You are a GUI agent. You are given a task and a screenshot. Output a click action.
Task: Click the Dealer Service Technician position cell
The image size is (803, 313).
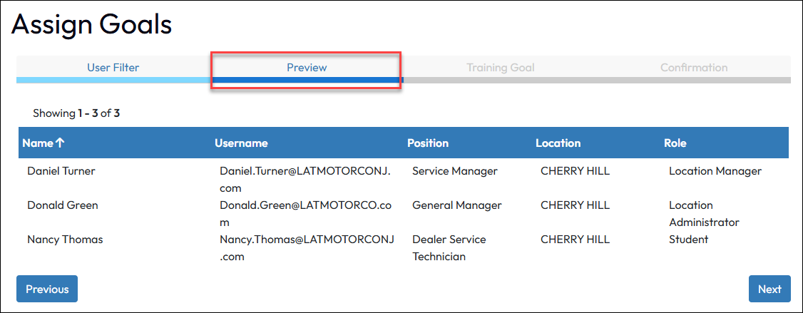(x=449, y=247)
